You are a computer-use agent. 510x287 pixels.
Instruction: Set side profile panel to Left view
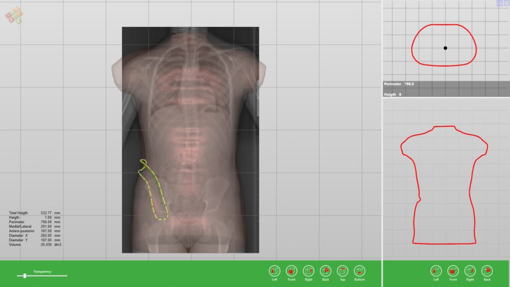(436, 271)
